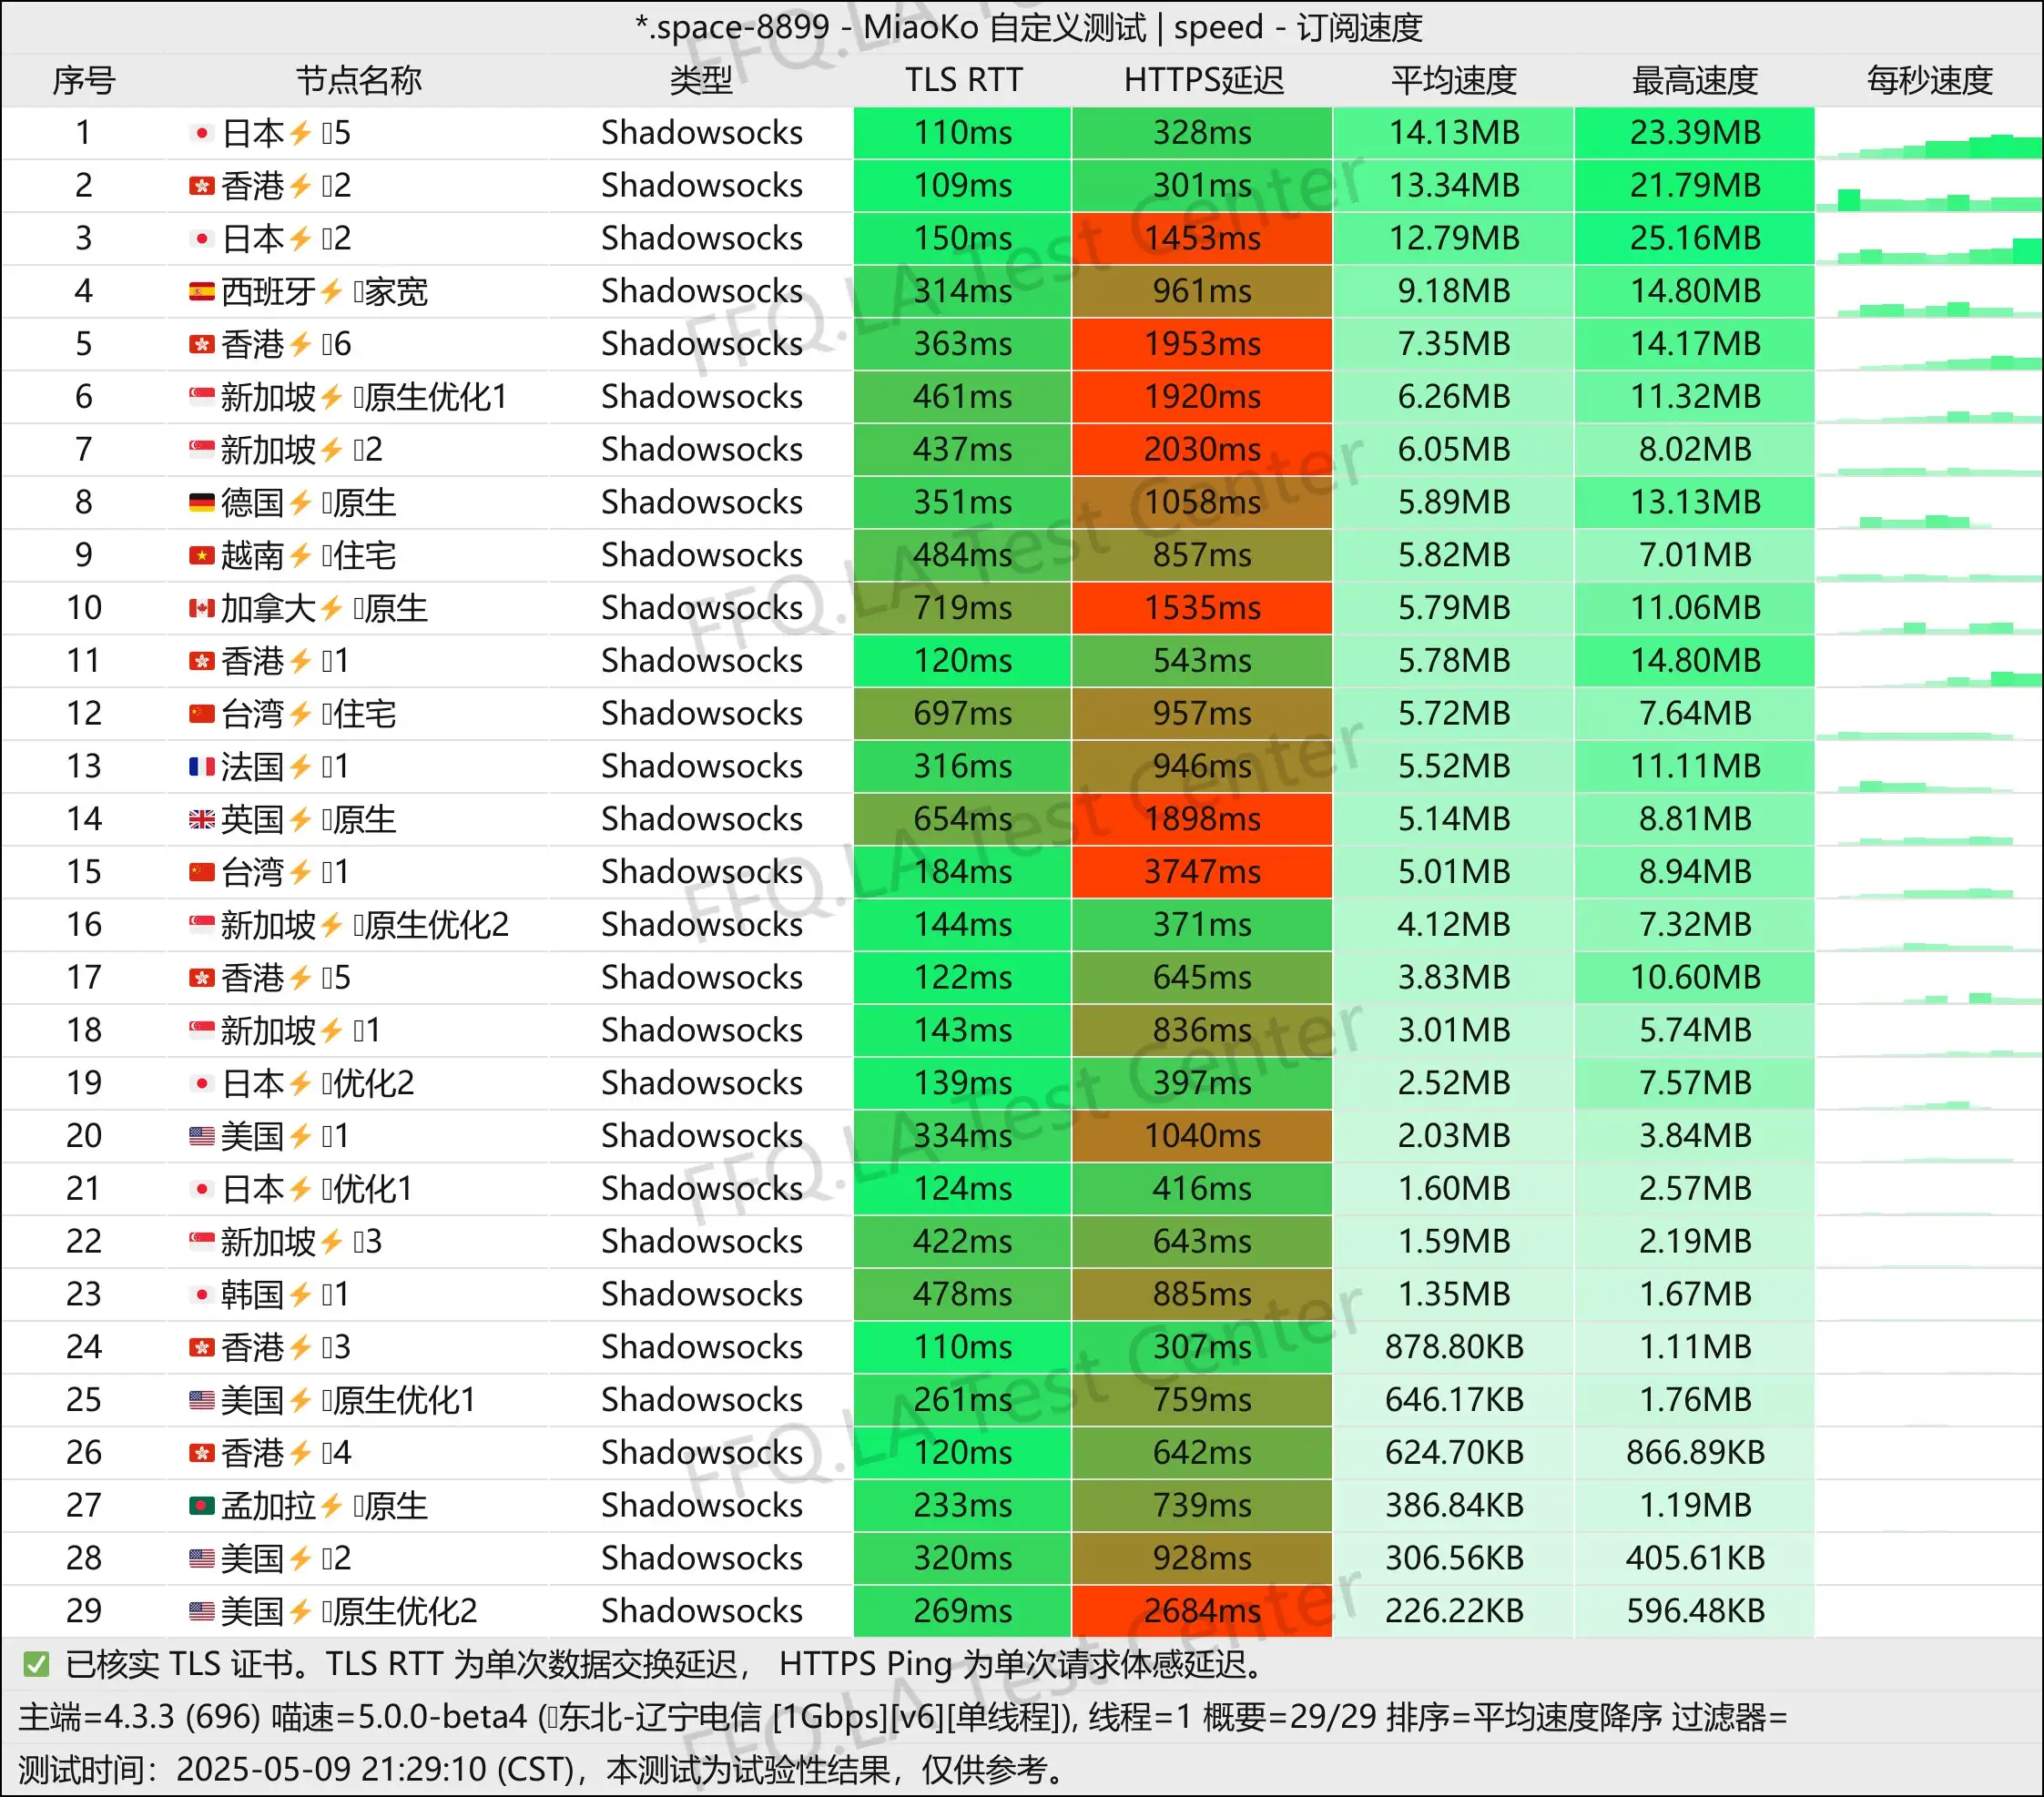Click the lightning bolt icon in row 21 日本 优化1
Viewport: 2044px width, 1797px height.
pos(300,1189)
